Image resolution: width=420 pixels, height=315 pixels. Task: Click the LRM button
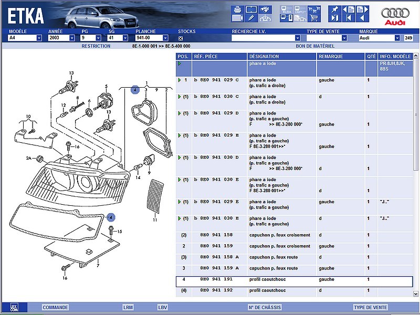pyautogui.click(x=128, y=308)
